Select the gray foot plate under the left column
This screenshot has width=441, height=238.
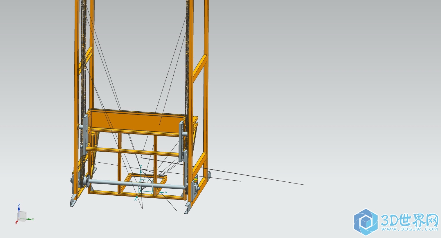click(74, 201)
